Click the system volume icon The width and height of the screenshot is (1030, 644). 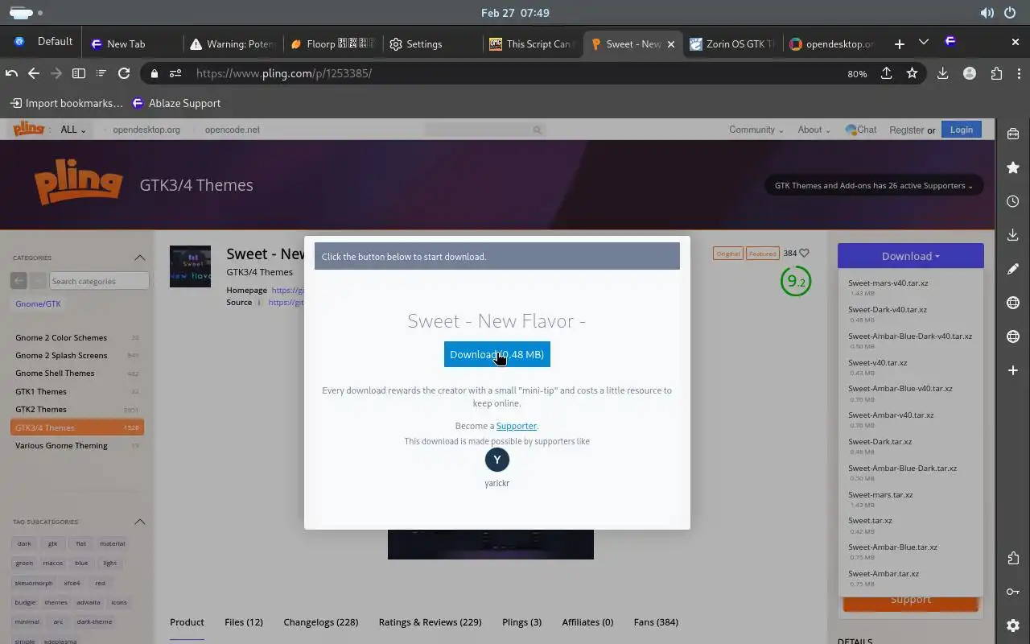tap(987, 13)
